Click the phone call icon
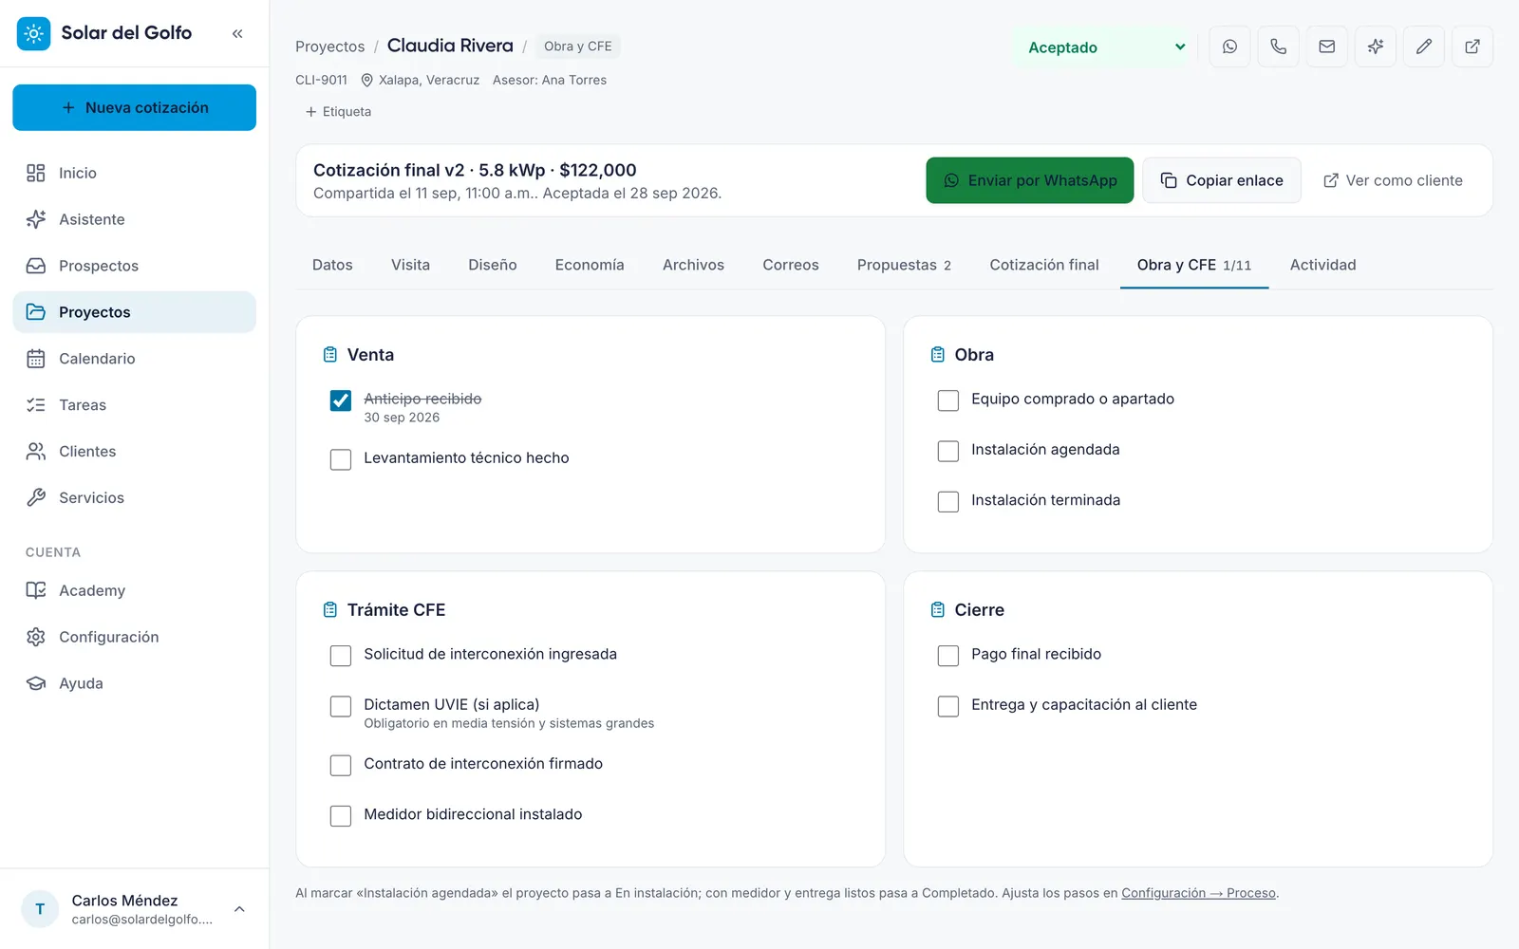This screenshot has height=949, width=1519. click(x=1278, y=47)
